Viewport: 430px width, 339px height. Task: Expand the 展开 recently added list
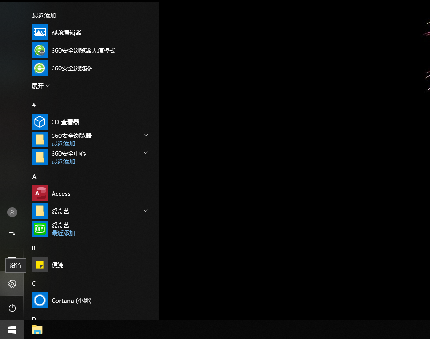coord(41,86)
